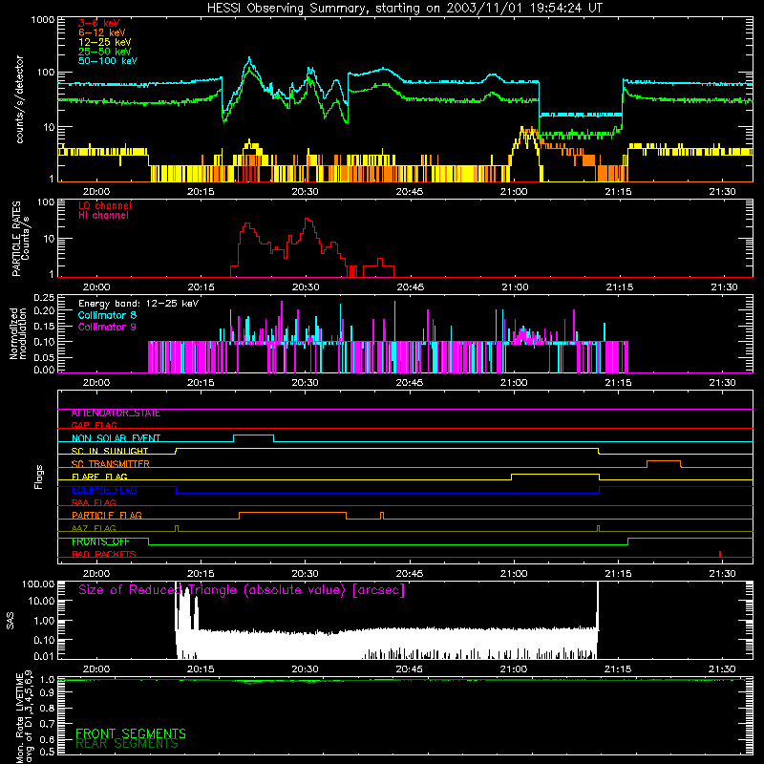Select the Collimator 9 legend entry
Image resolution: width=764 pixels, height=764 pixels.
[x=107, y=327]
